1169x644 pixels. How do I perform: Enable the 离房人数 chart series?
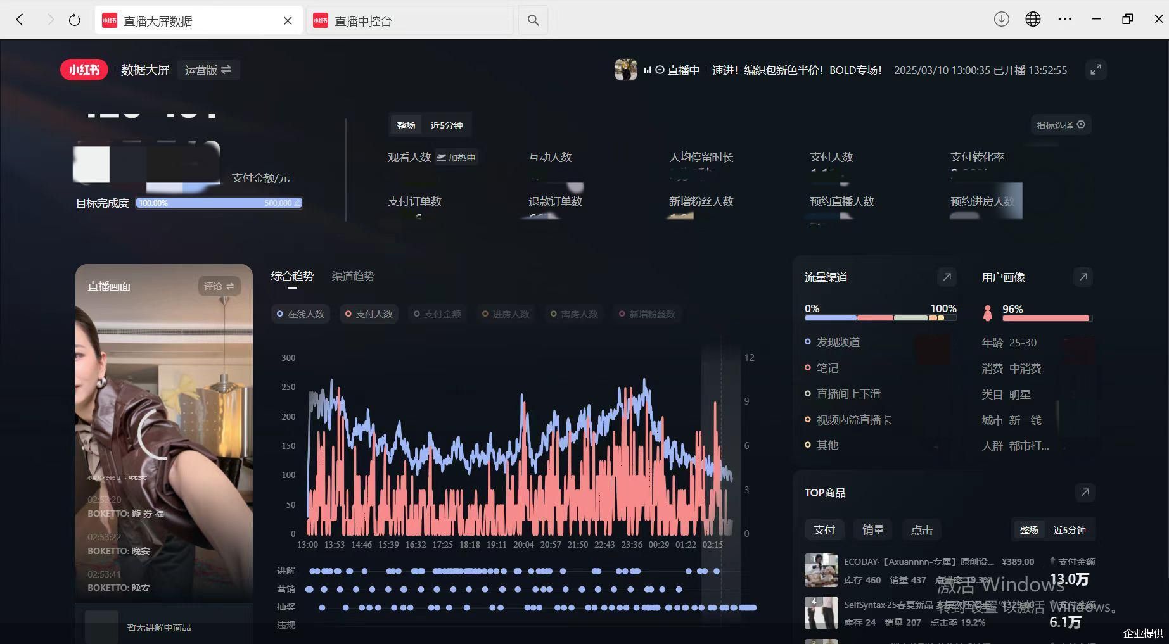[x=574, y=314]
